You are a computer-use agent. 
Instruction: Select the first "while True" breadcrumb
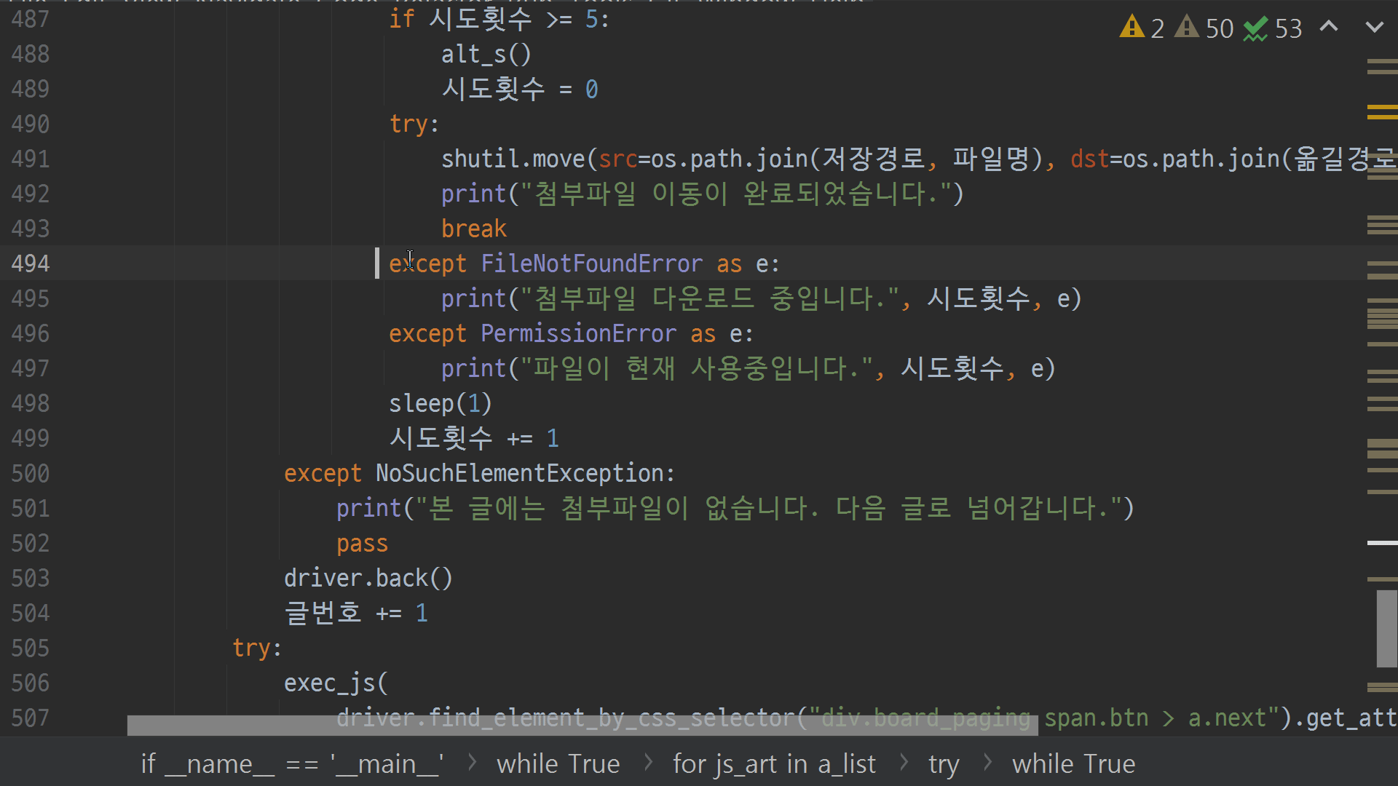tap(558, 763)
